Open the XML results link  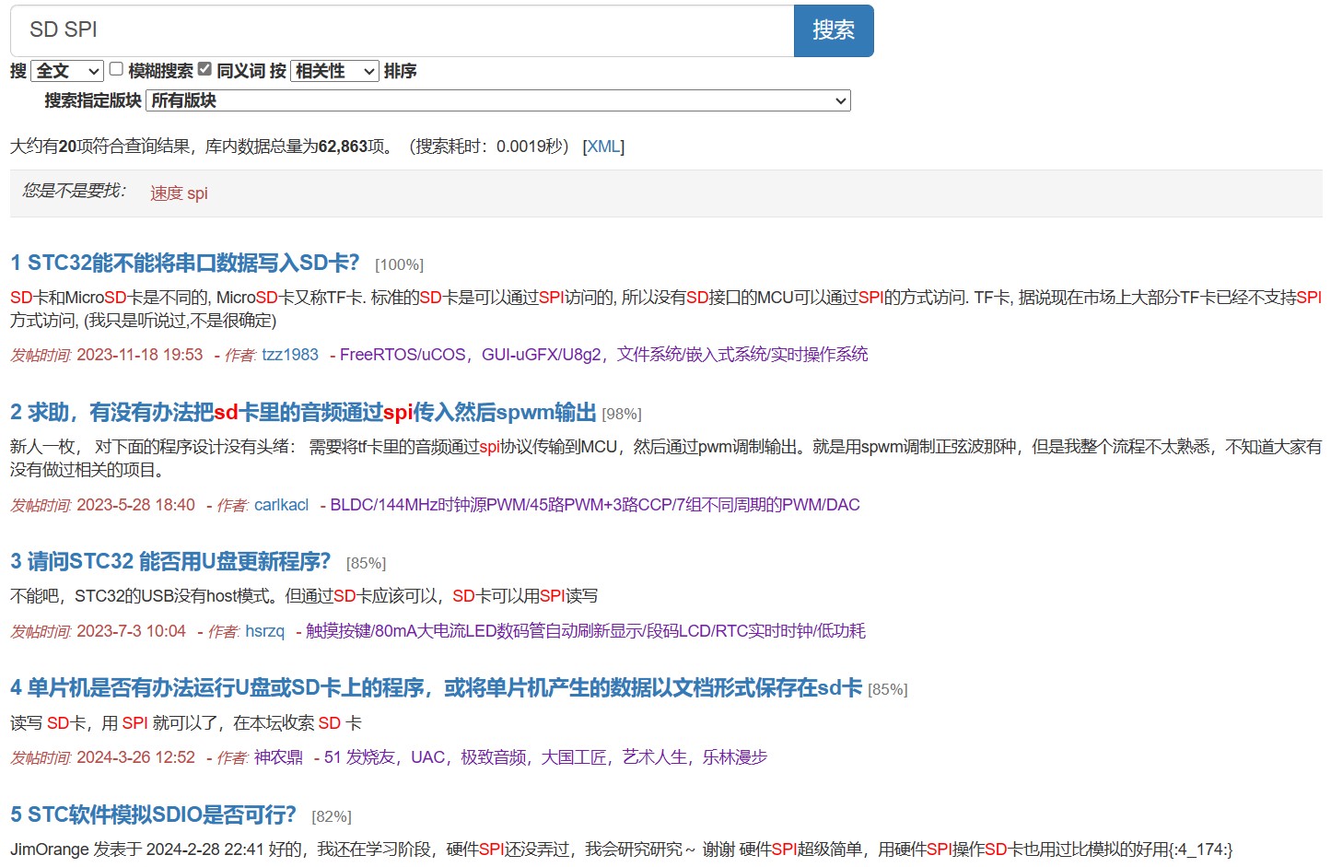click(x=603, y=146)
